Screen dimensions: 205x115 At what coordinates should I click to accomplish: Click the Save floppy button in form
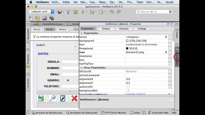pos(41,98)
